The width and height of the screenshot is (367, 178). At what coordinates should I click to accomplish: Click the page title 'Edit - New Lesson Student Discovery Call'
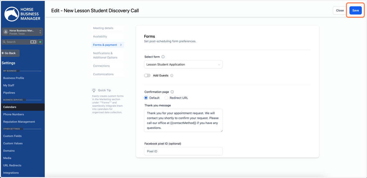(x=95, y=11)
